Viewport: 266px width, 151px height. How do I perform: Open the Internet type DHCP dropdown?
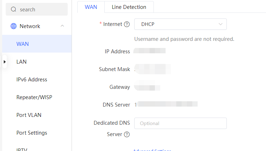180,24
